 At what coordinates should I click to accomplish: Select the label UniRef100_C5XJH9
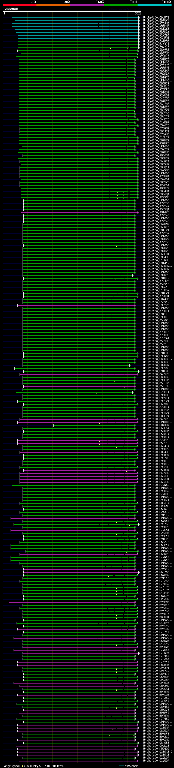click(156, 686)
